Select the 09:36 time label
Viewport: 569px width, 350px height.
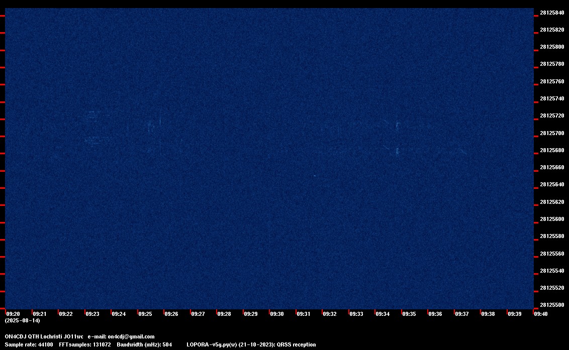point(435,314)
